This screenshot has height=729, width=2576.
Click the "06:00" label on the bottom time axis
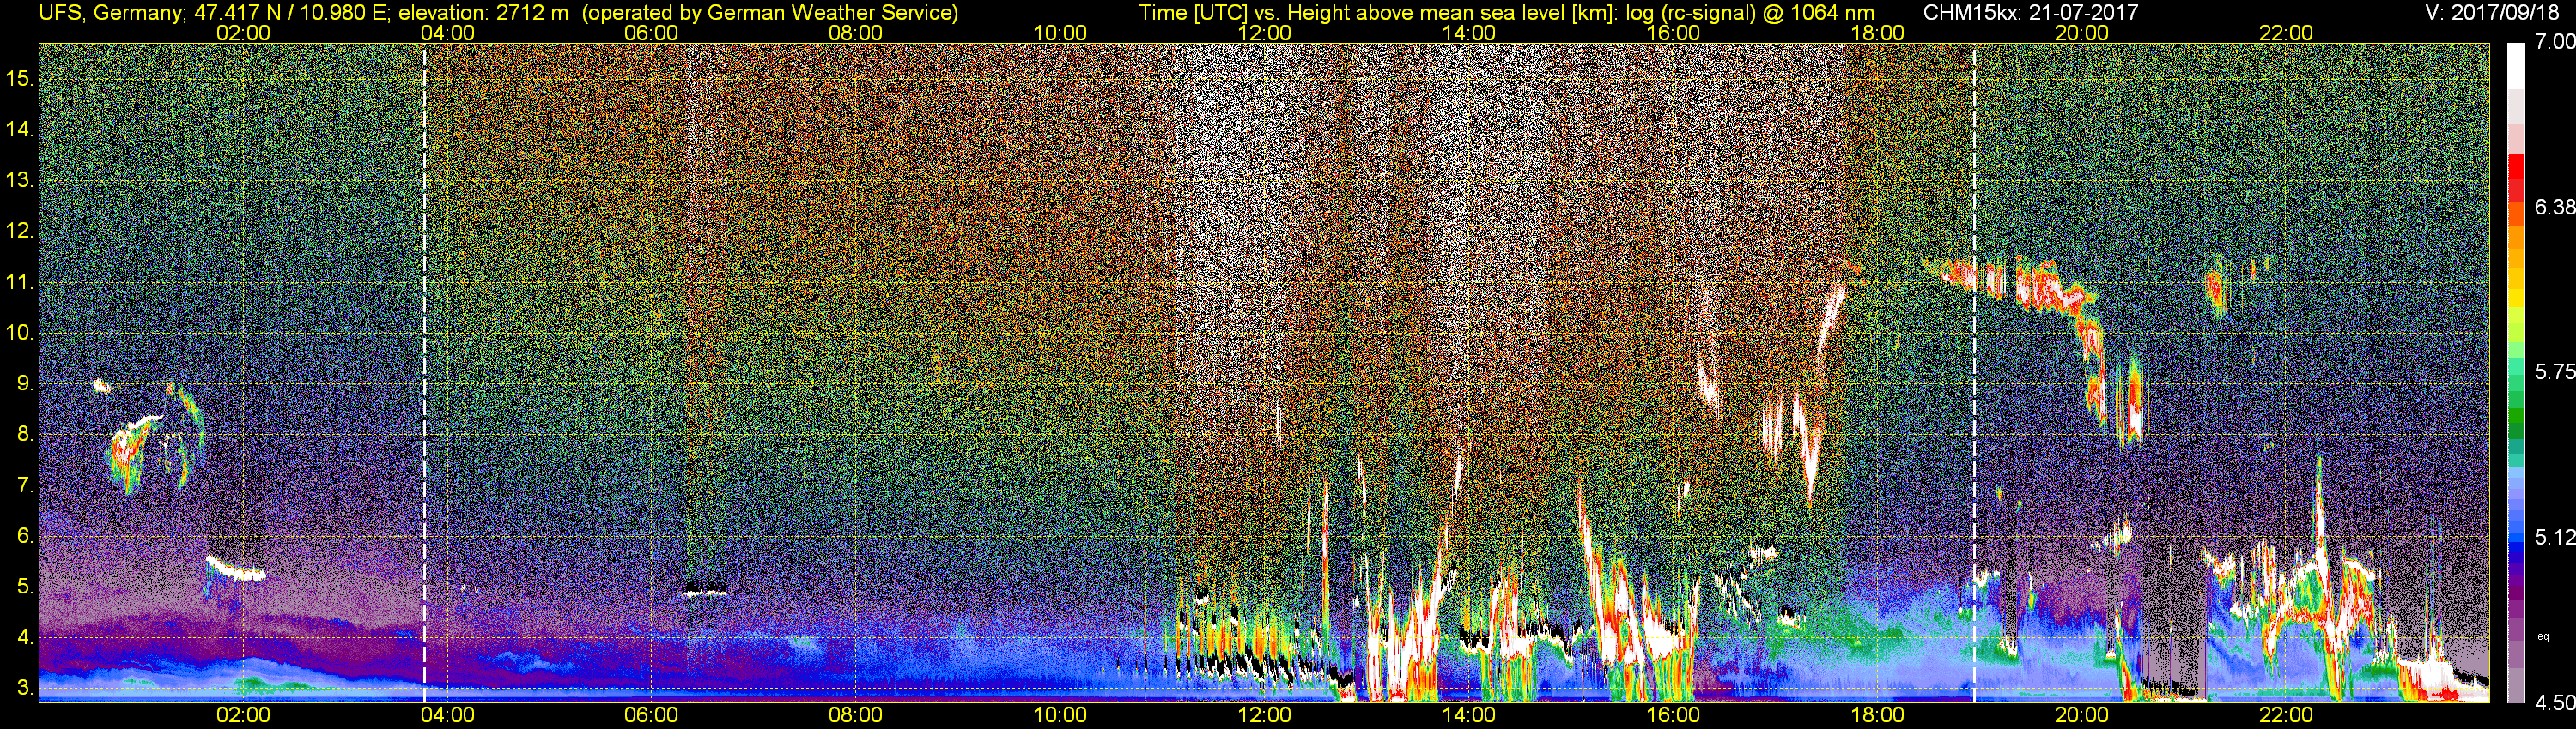[652, 715]
